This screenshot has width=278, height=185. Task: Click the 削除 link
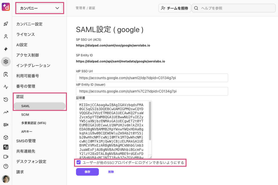pos(111,172)
